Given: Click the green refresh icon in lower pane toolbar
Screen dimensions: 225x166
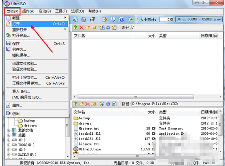Looking at the screenshot, I should [114, 104].
